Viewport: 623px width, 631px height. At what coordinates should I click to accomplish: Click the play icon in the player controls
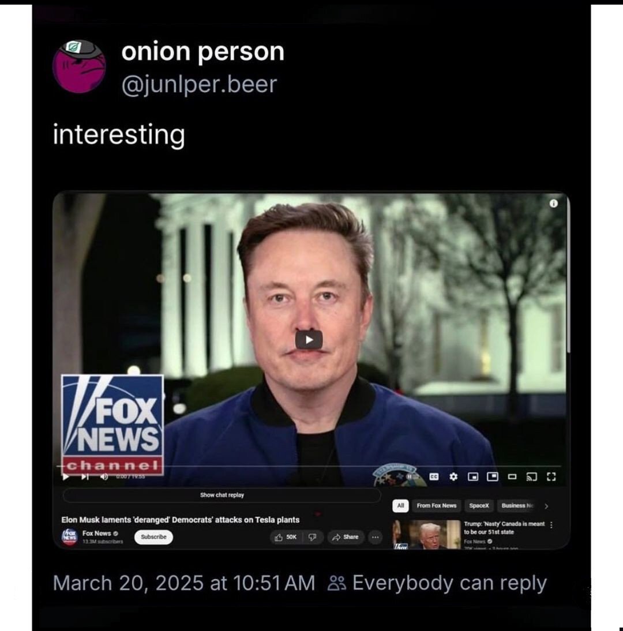pos(66,477)
